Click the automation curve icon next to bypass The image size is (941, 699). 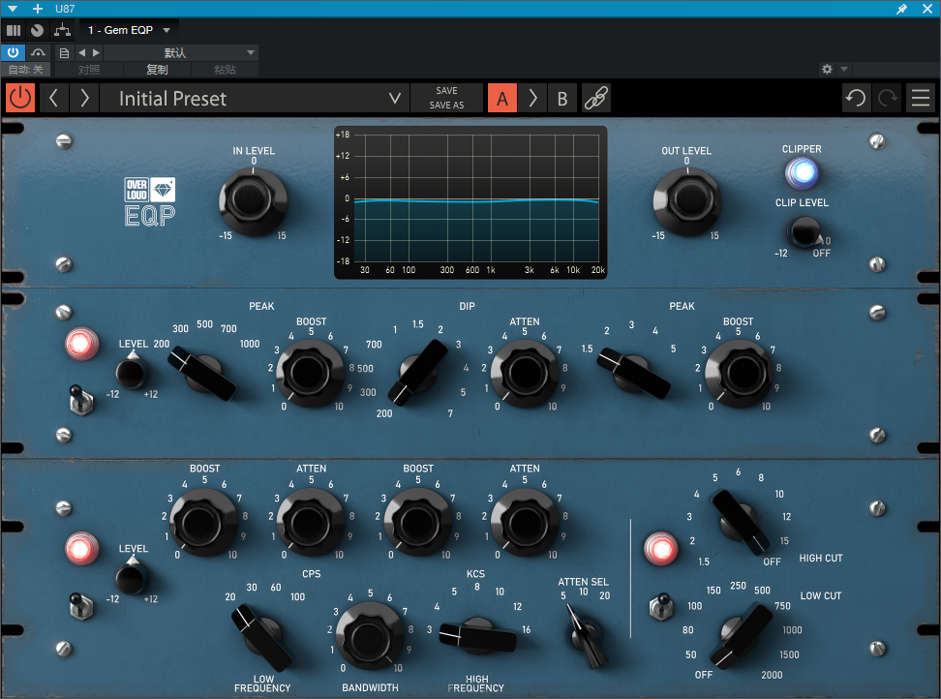point(39,53)
